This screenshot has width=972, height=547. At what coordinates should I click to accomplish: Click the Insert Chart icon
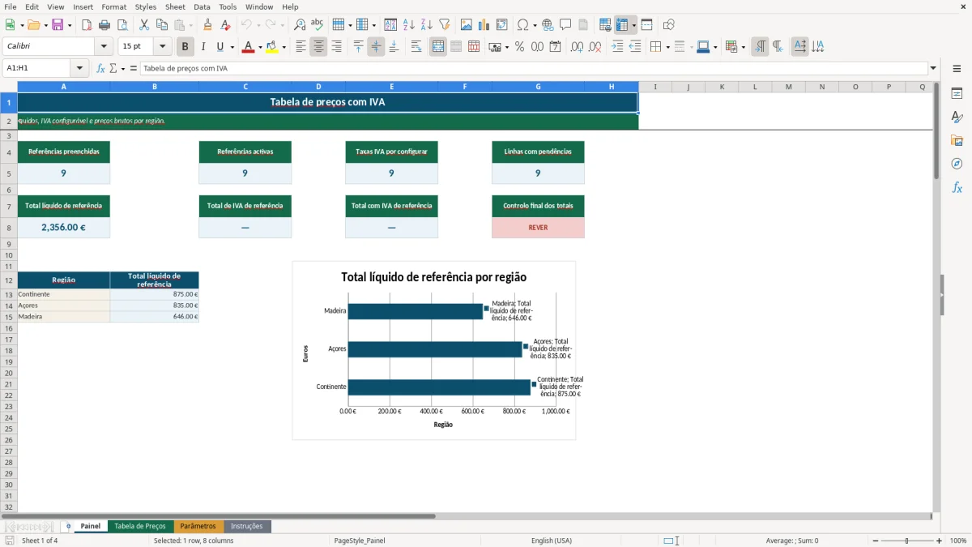click(484, 25)
